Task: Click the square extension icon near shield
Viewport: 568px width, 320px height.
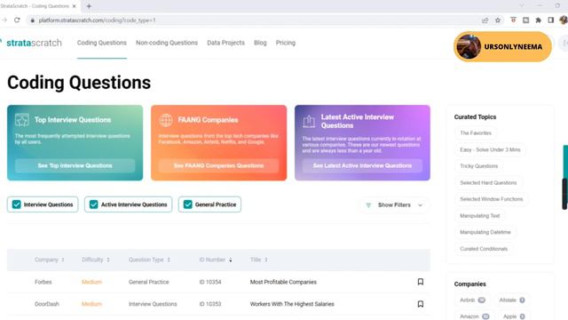Action: [525, 20]
